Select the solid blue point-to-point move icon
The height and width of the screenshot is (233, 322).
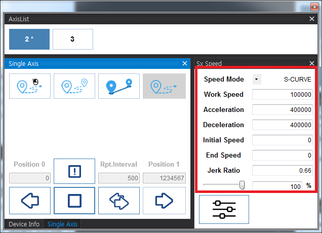pyautogui.click(x=118, y=86)
